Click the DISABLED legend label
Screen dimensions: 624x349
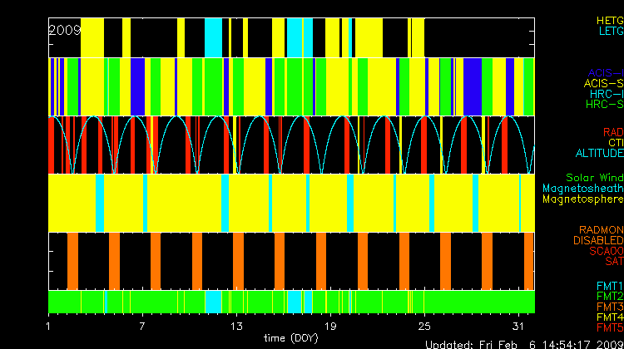click(598, 240)
